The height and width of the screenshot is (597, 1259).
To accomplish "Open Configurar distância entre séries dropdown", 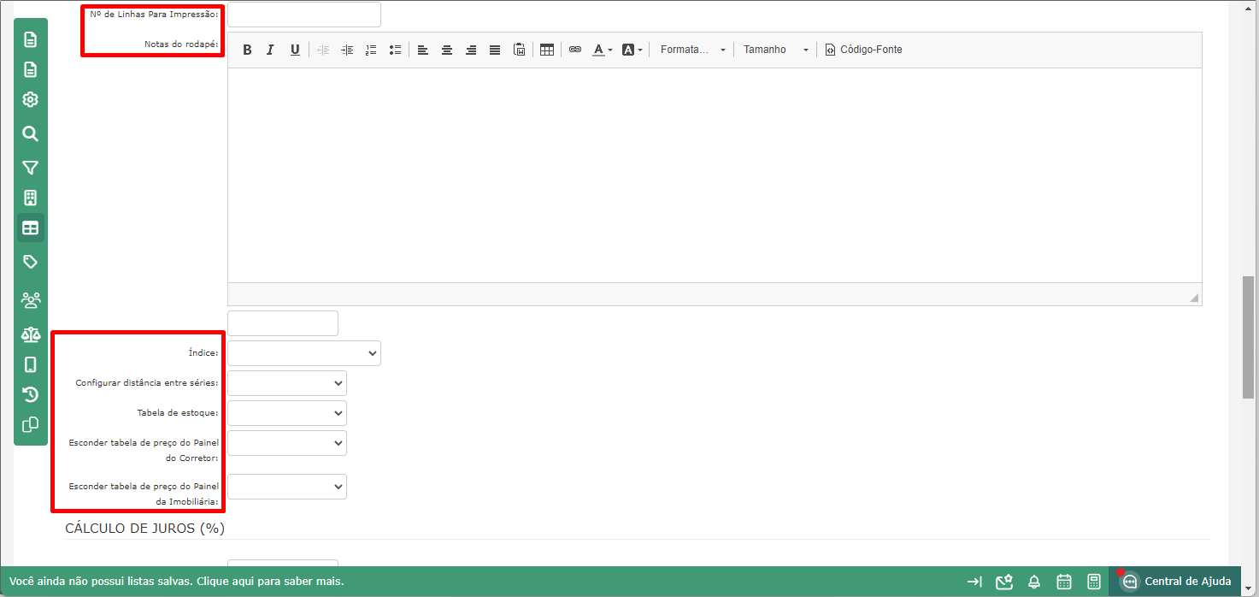I will click(287, 383).
